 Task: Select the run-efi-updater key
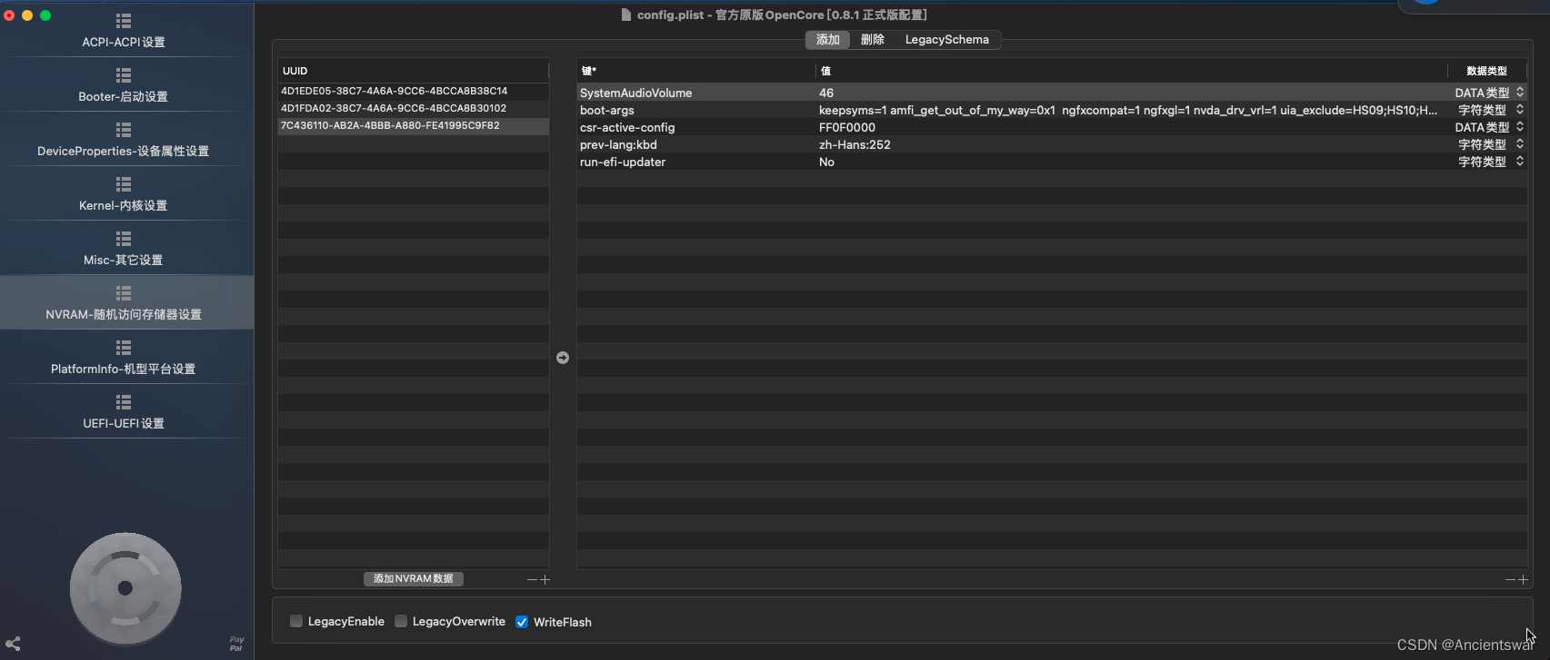click(623, 162)
